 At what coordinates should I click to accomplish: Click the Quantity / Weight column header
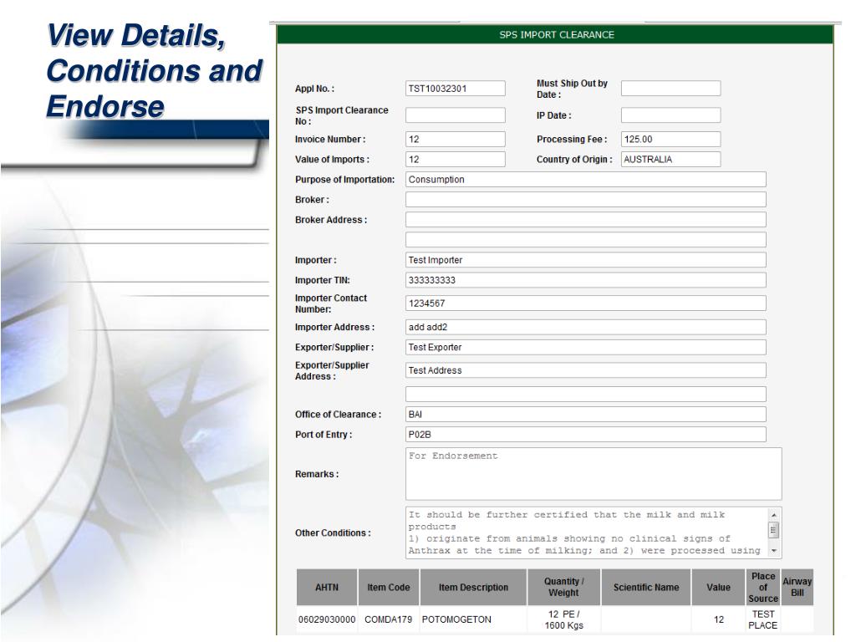pyautogui.click(x=564, y=588)
